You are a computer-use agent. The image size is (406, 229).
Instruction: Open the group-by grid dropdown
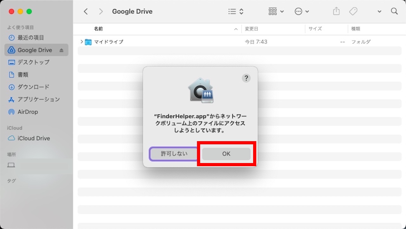coord(276,11)
